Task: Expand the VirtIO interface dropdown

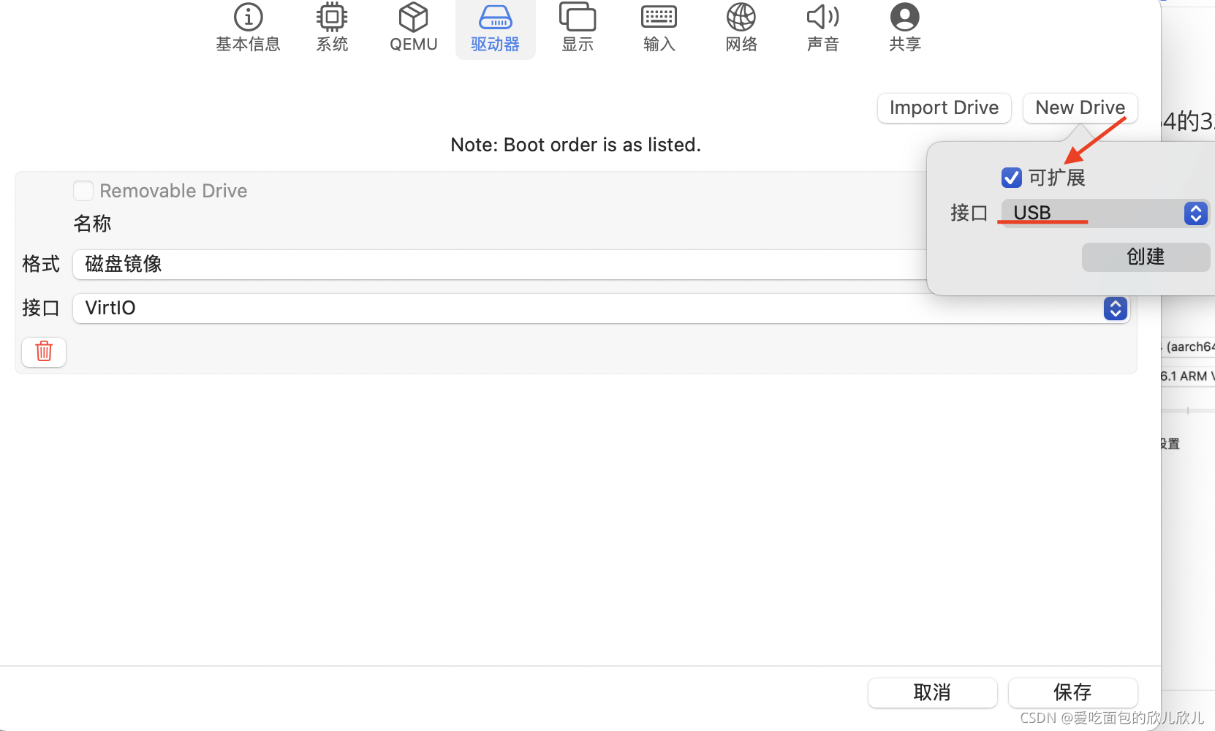Action: click(x=601, y=308)
